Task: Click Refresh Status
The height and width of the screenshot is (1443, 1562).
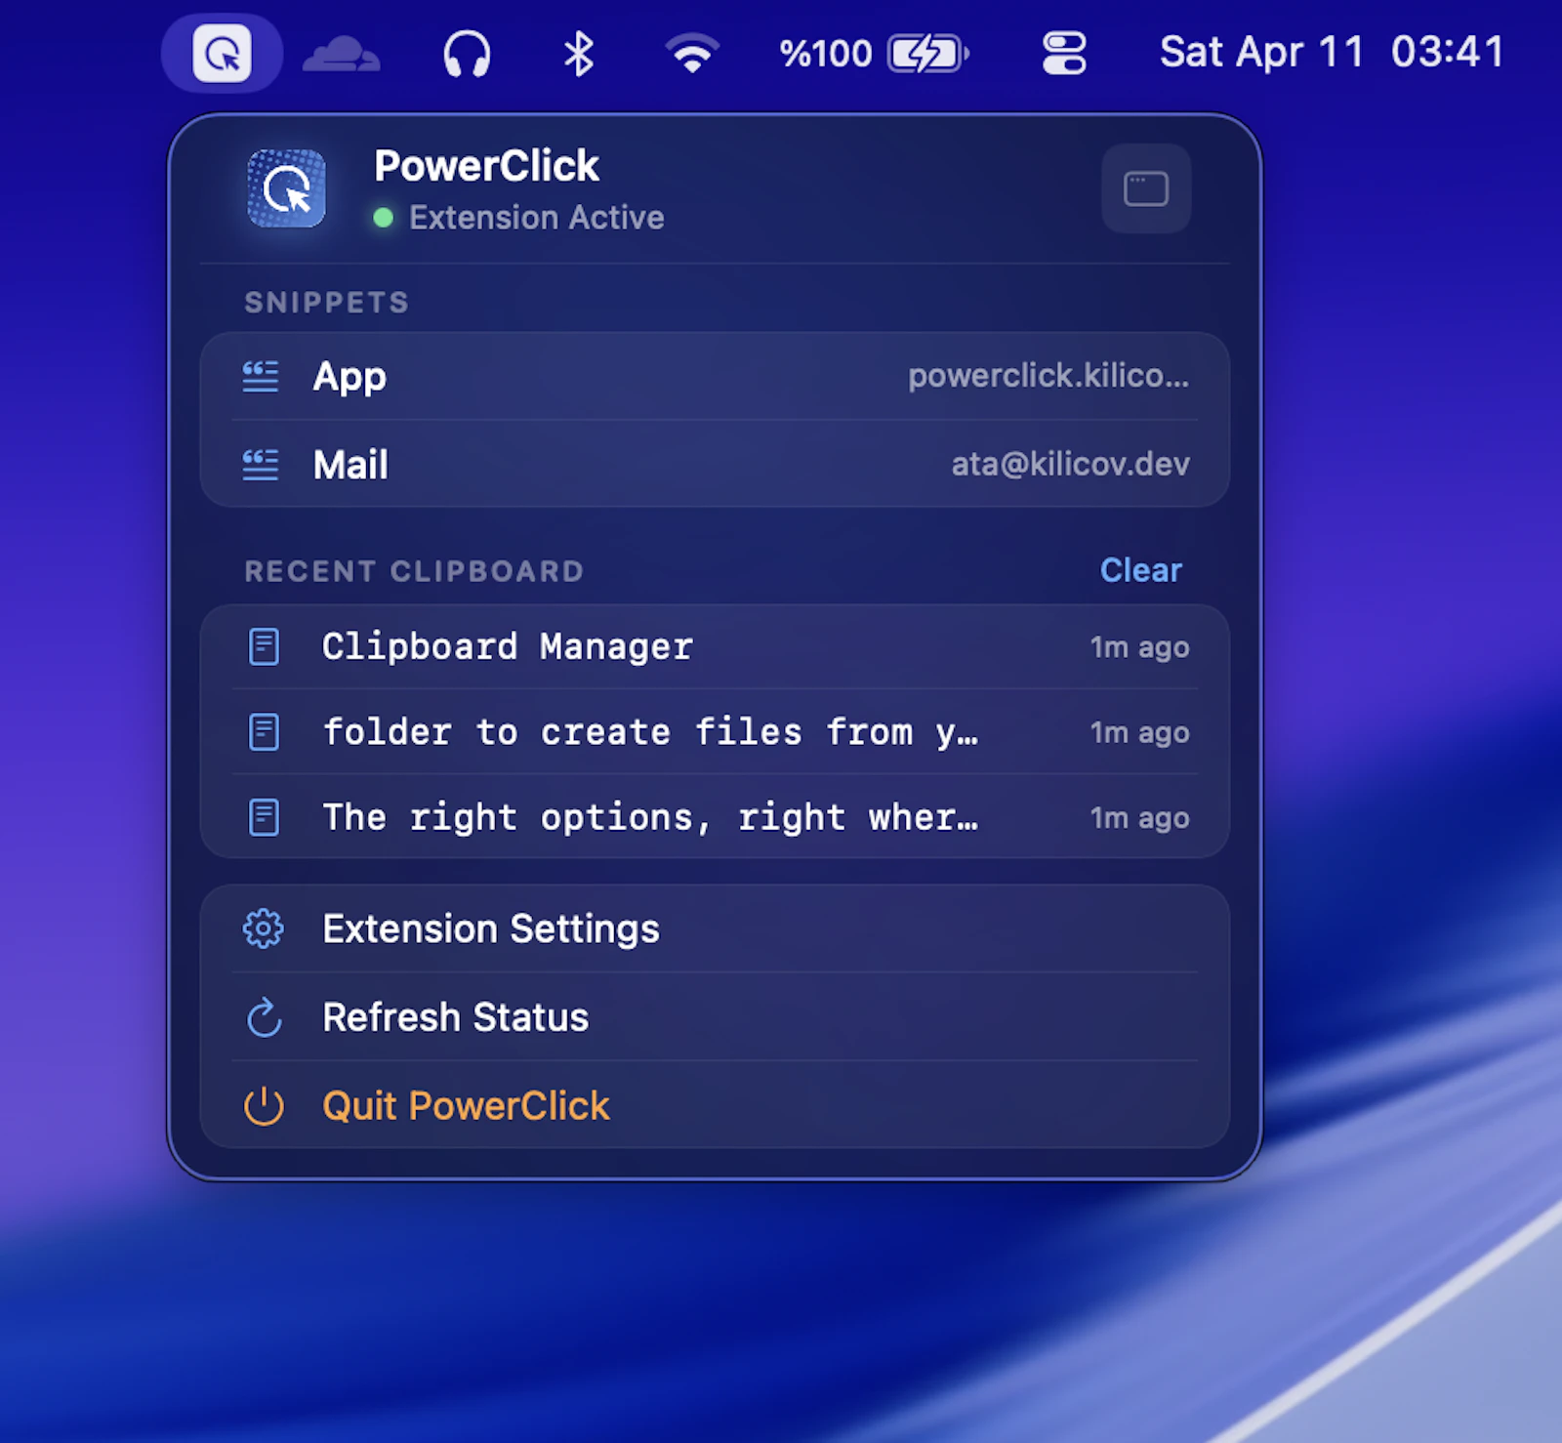Action: 715,1017
